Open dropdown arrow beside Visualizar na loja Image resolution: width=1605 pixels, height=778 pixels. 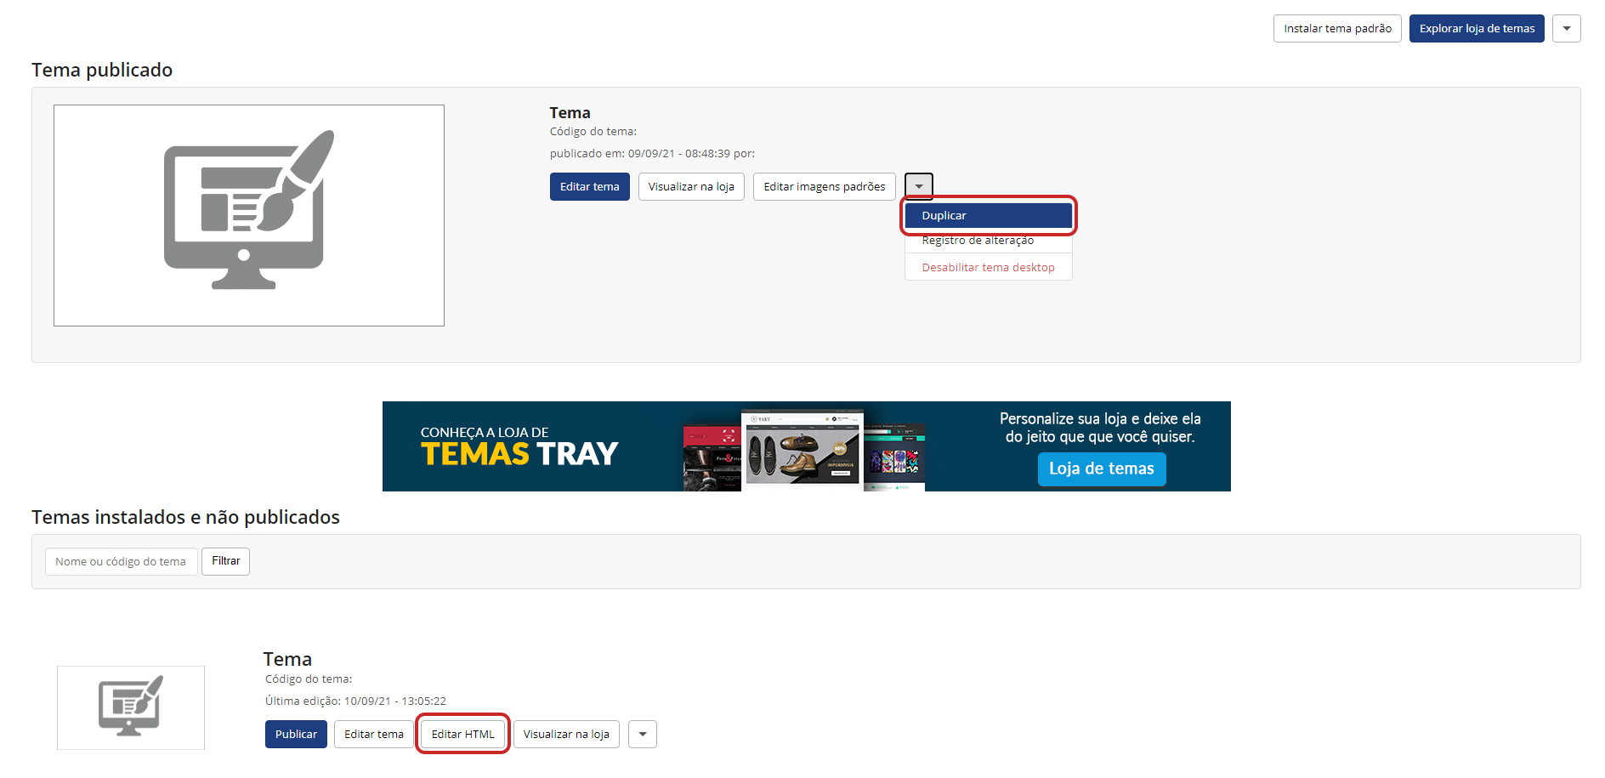pyautogui.click(x=642, y=735)
